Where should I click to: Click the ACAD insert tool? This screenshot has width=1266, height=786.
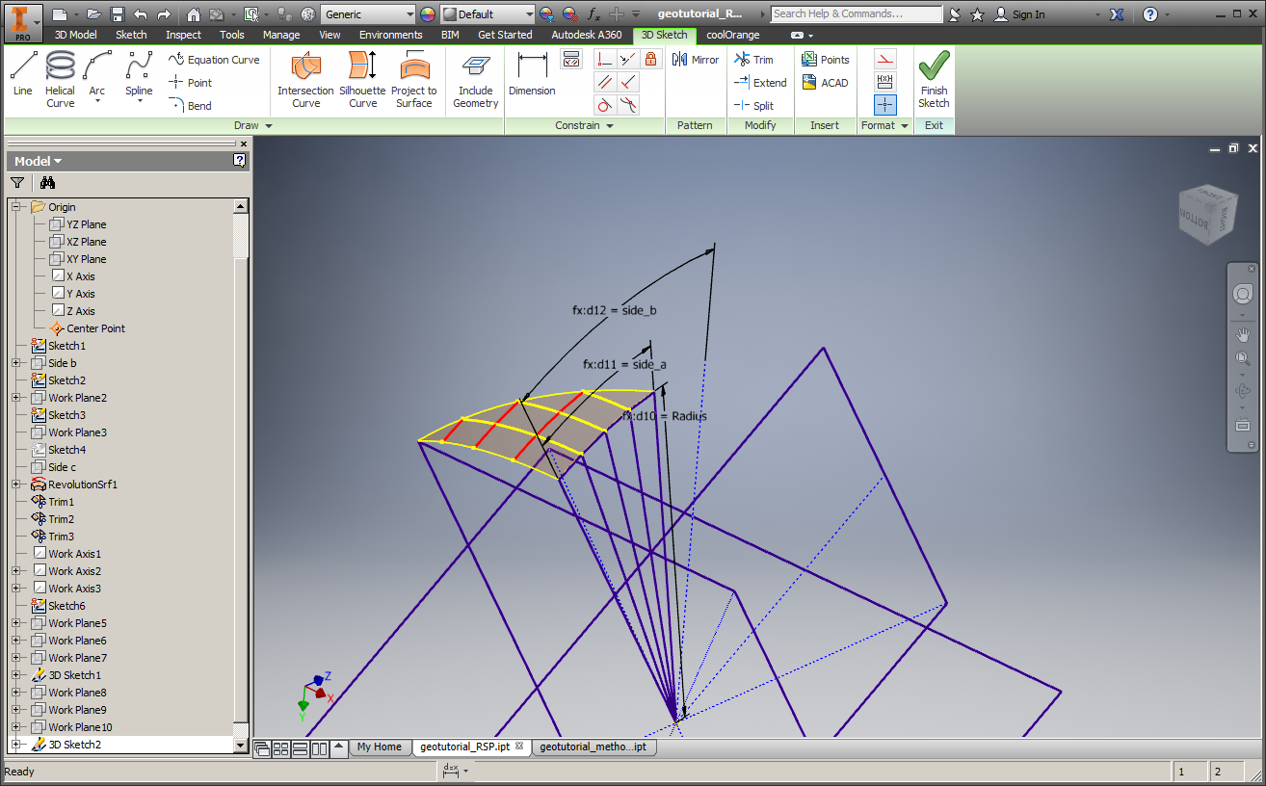pyautogui.click(x=825, y=83)
